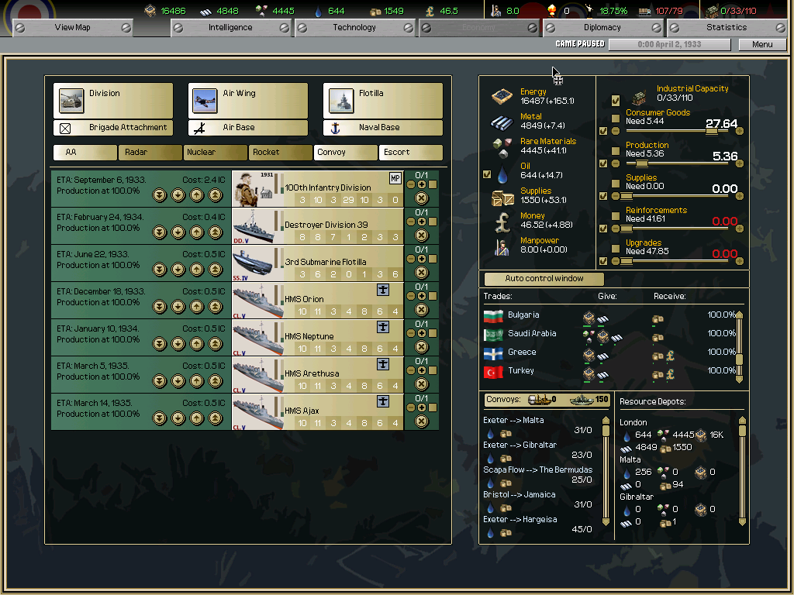Click the plus button to increase HMS Orion quantity
Viewport: 794px width, 595px height.
(422, 296)
